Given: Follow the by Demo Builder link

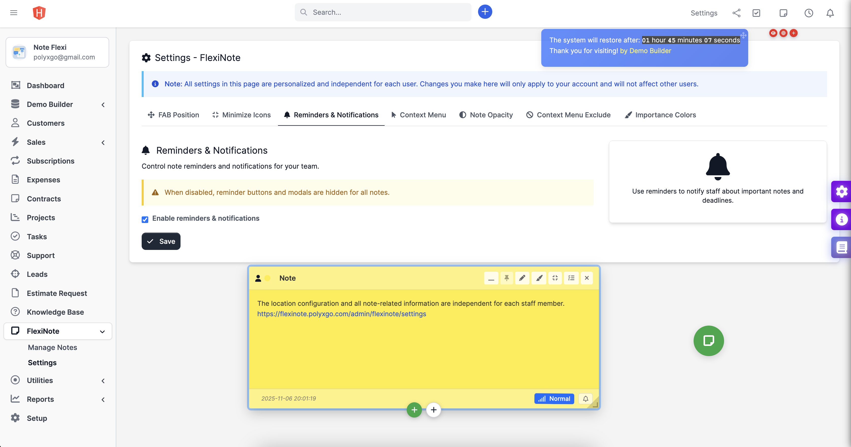Looking at the screenshot, I should pos(646,51).
